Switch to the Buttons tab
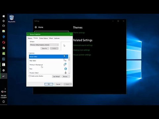 pyautogui.click(x=30, y=38)
